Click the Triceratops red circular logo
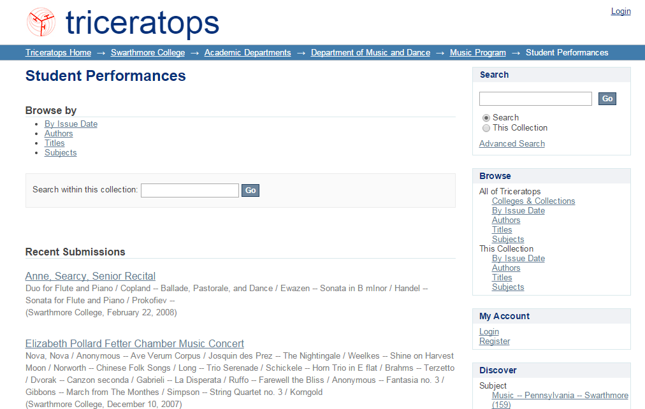The image size is (645, 409). 41,22
